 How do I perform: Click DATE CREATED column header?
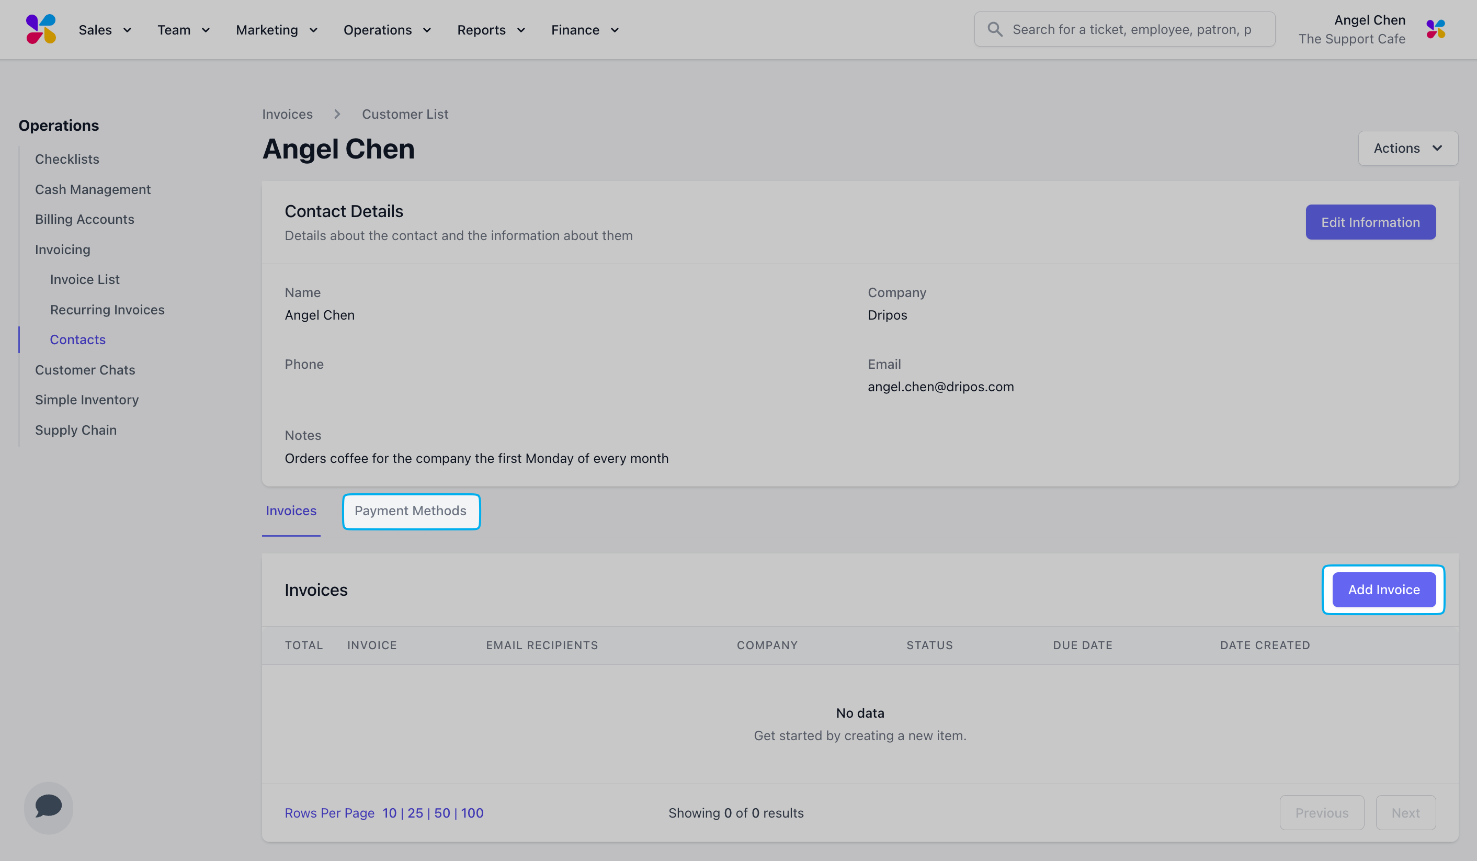click(x=1264, y=645)
